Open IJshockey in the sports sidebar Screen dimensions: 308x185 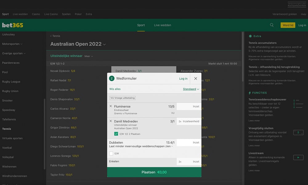(x=8, y=35)
